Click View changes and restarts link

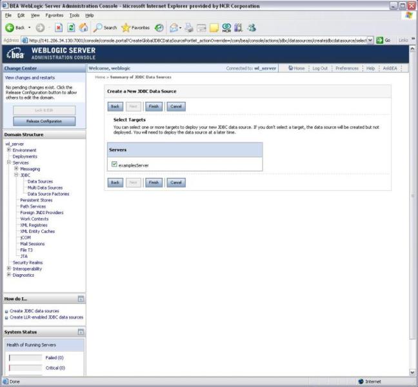point(30,77)
